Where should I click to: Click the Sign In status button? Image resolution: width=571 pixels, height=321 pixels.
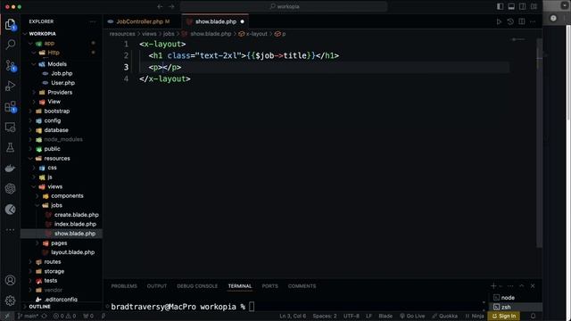click(x=504, y=316)
